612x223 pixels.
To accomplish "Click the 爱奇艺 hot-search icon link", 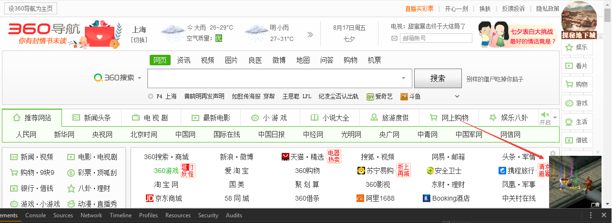I will pyautogui.click(x=379, y=96).
